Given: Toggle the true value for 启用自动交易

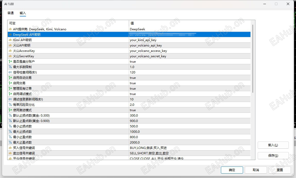Looking at the screenshot, I should (x=133, y=78).
